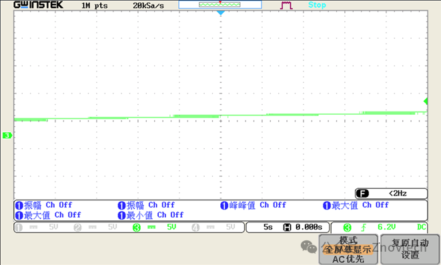
Task: Click the F frequency counter readout
Action: (x=391, y=194)
